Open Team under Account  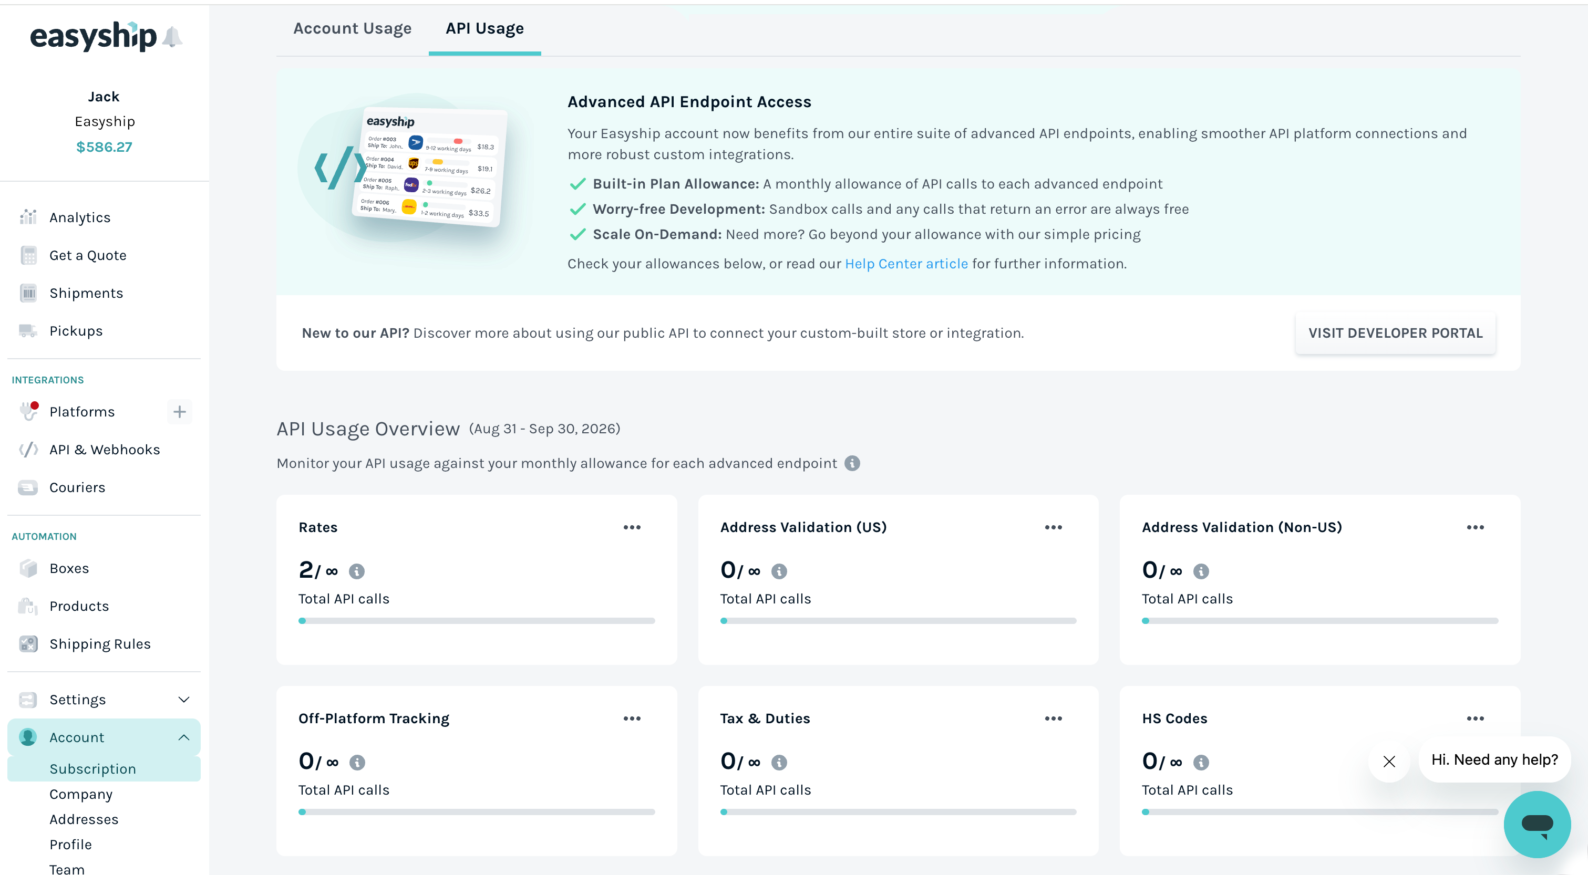(x=67, y=869)
